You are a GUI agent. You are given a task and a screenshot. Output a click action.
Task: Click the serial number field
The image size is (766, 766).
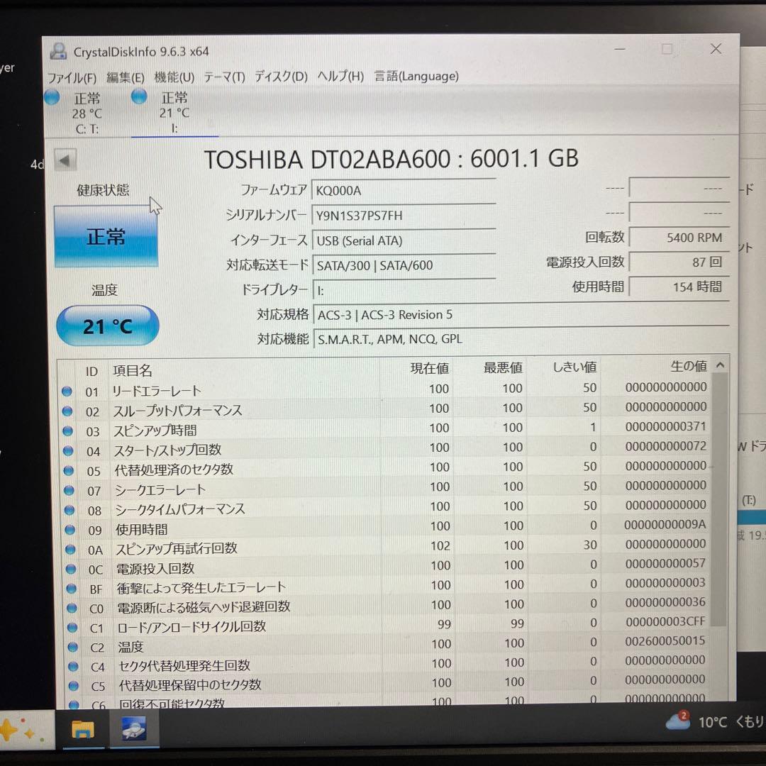tap(403, 216)
